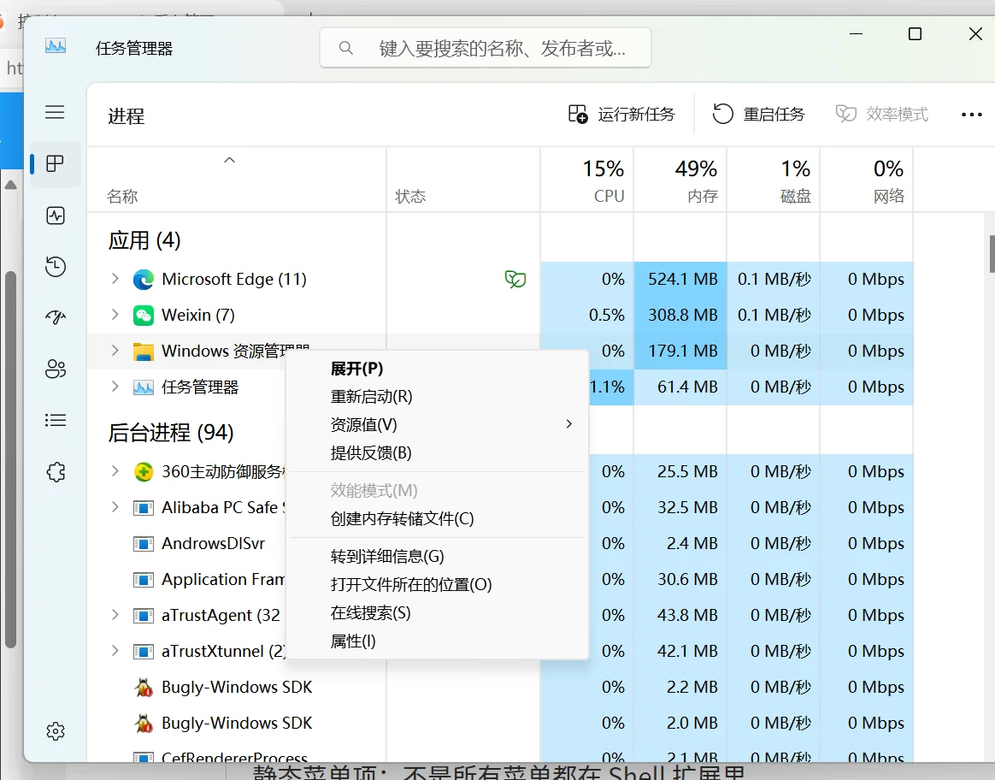Open the three-dots more options menu

click(x=972, y=115)
